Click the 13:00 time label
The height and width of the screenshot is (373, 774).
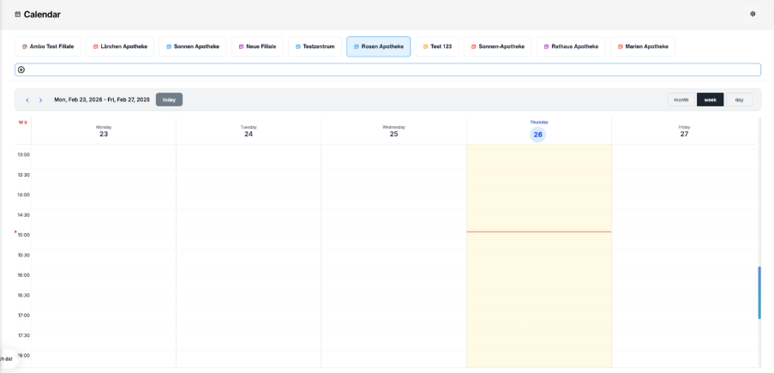tap(24, 154)
